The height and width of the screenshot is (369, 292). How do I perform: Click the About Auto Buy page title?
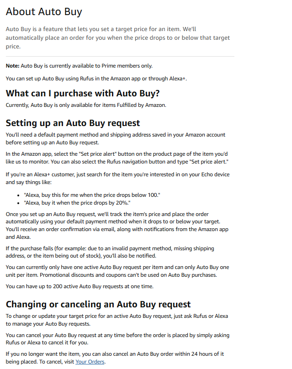pos(44,12)
